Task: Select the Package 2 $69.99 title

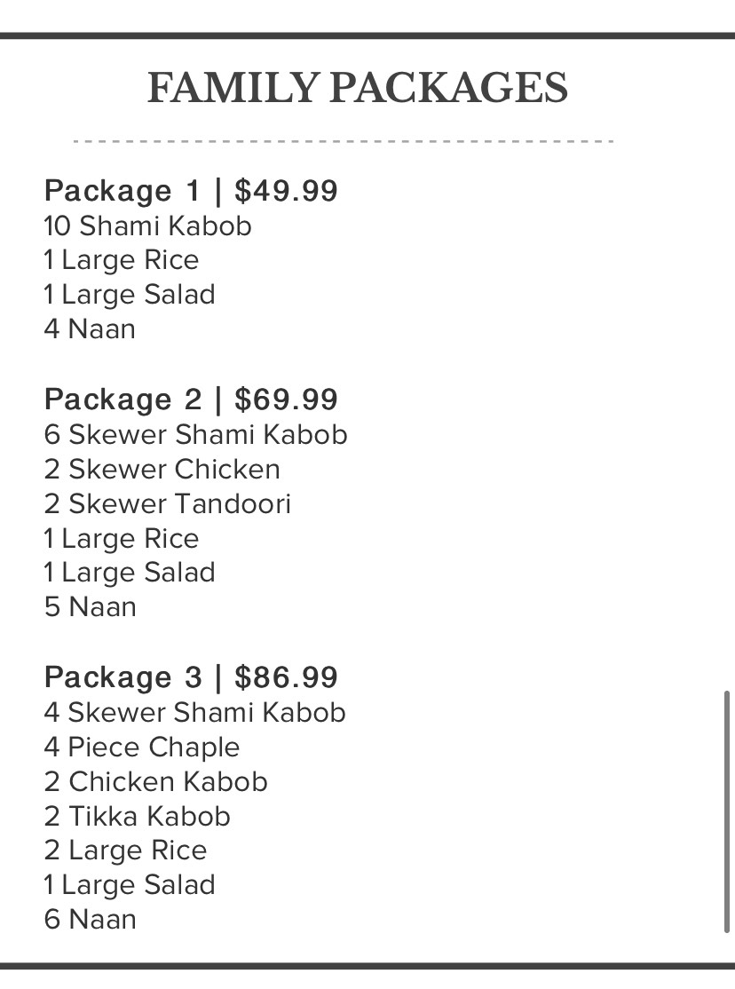Action: (191, 400)
